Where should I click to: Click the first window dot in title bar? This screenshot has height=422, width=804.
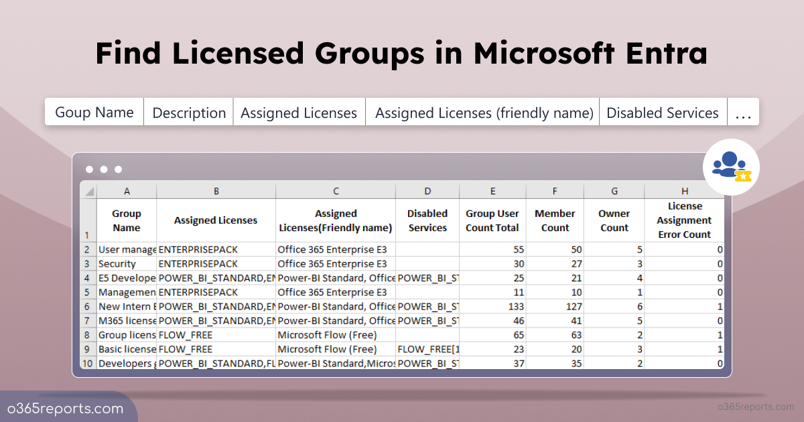tap(89, 169)
